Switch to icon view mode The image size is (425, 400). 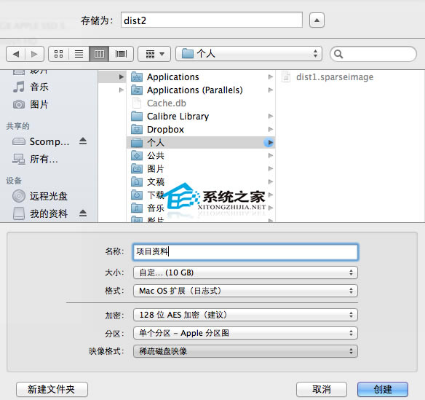58,54
